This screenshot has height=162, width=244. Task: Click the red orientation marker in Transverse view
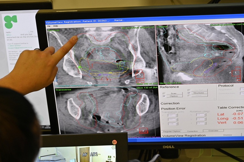143,131
